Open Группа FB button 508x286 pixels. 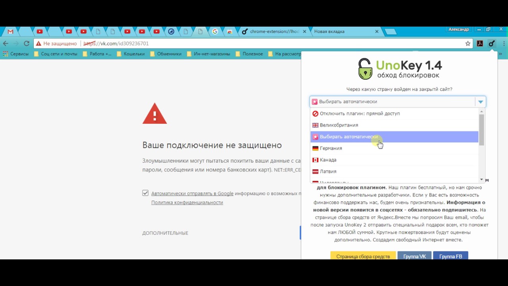450,256
